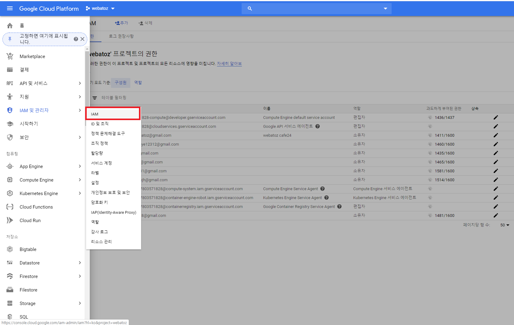Open the 자세히 알아보 link
Viewport: 514px width, 325px height.
(229, 64)
